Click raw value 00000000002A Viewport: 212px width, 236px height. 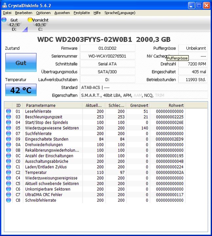click(170, 172)
